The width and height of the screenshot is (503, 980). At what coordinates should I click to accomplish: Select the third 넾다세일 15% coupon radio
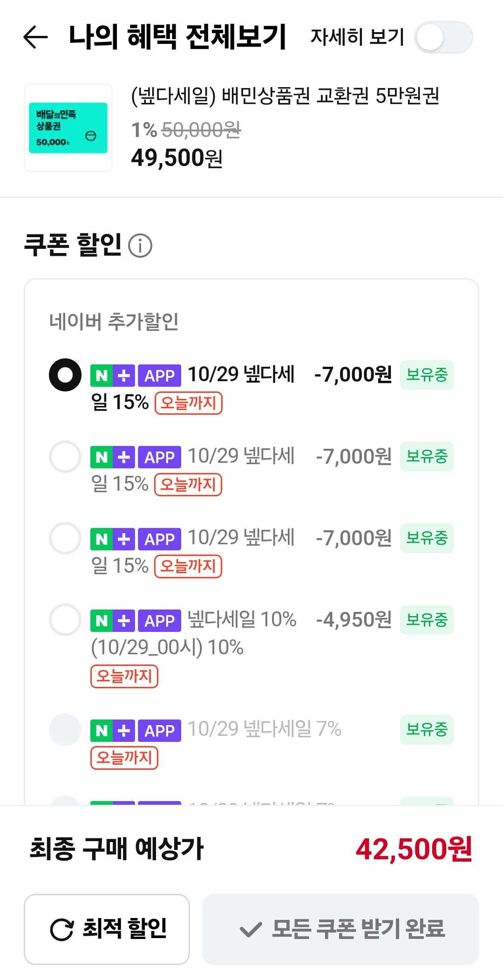click(65, 538)
